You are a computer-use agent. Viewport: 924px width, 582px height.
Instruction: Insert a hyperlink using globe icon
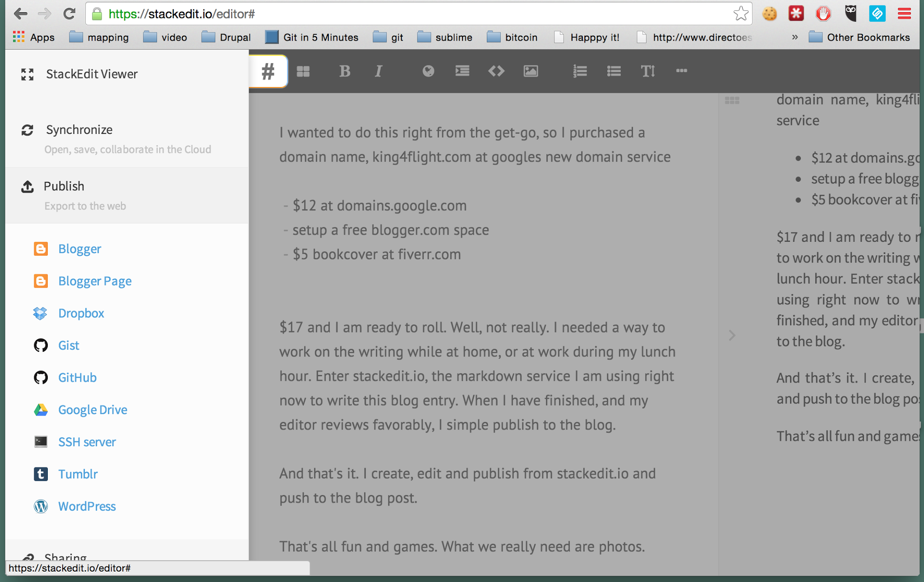point(428,71)
